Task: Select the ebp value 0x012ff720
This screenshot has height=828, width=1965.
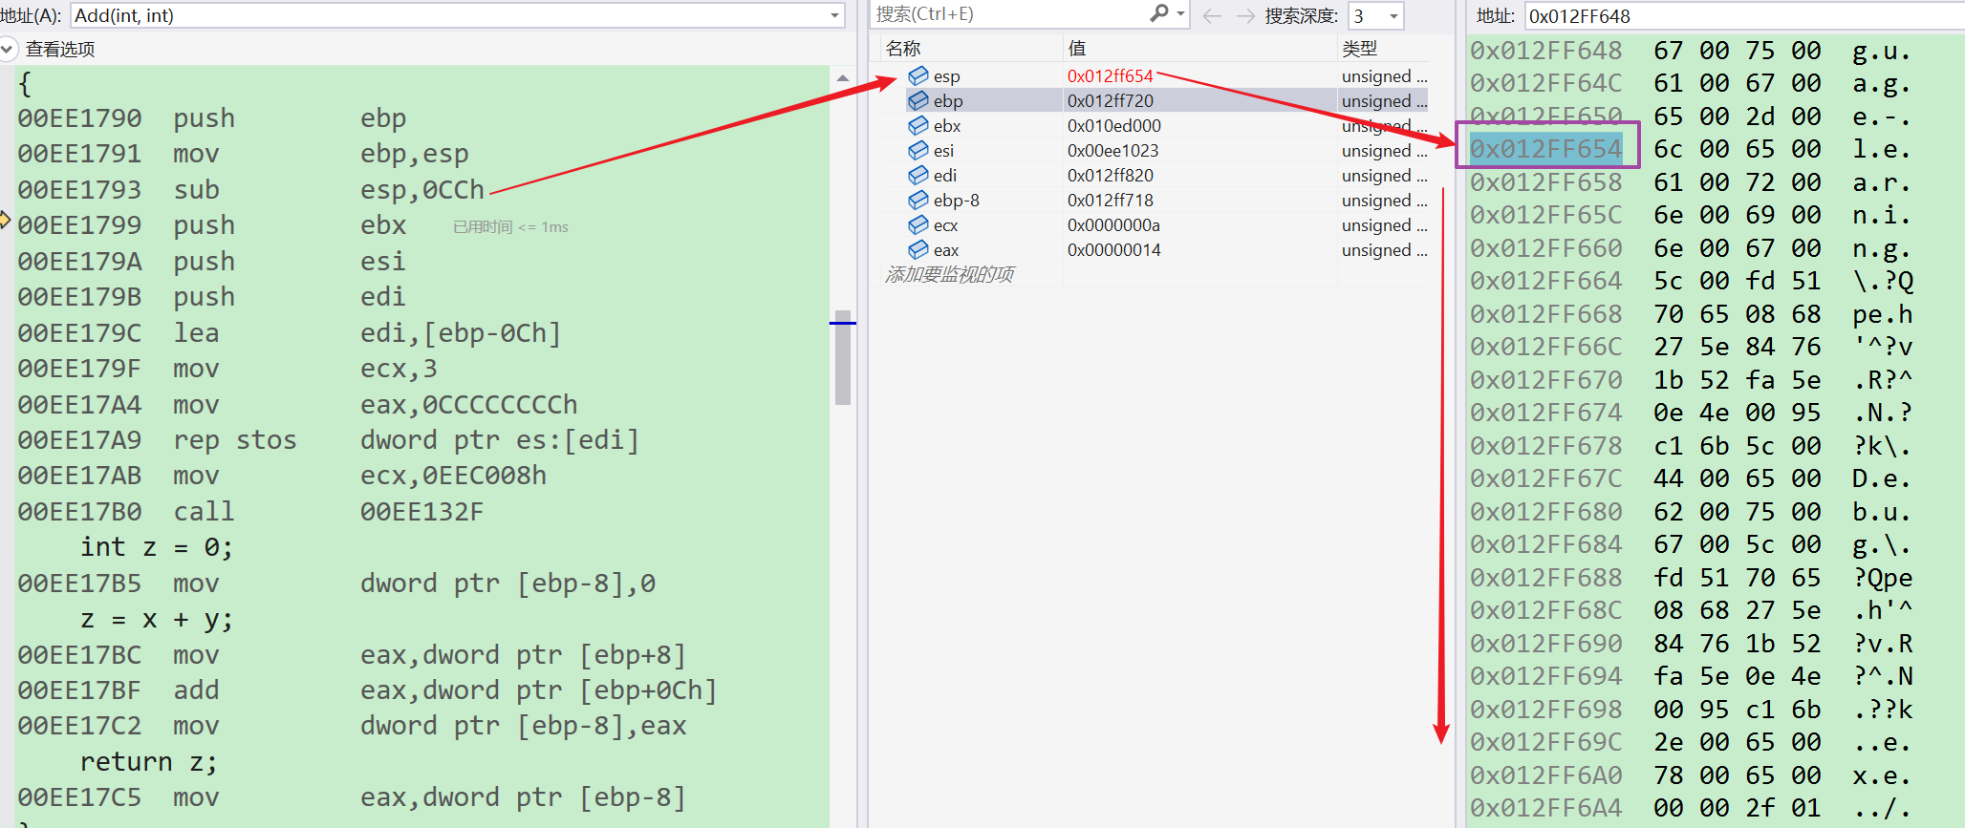Action: click(1110, 100)
